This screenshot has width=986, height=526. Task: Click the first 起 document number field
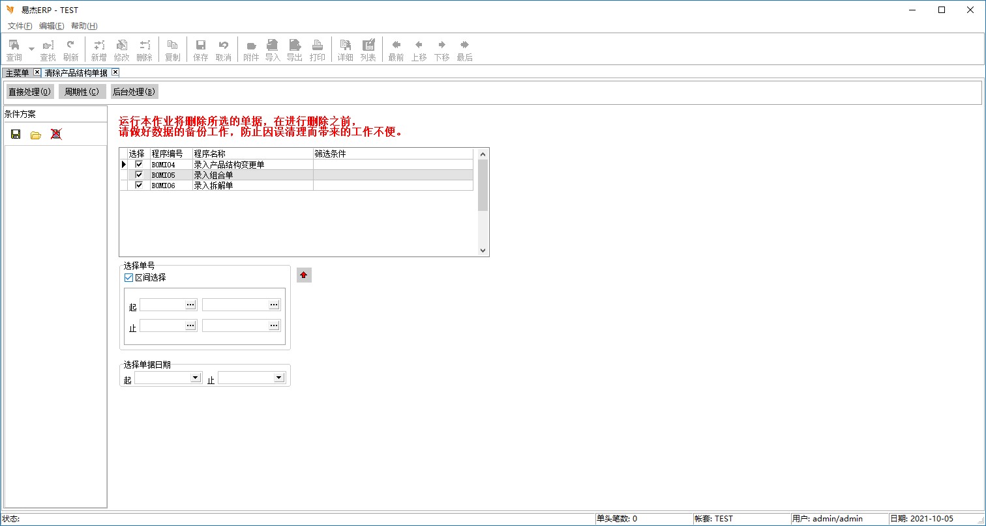(162, 305)
